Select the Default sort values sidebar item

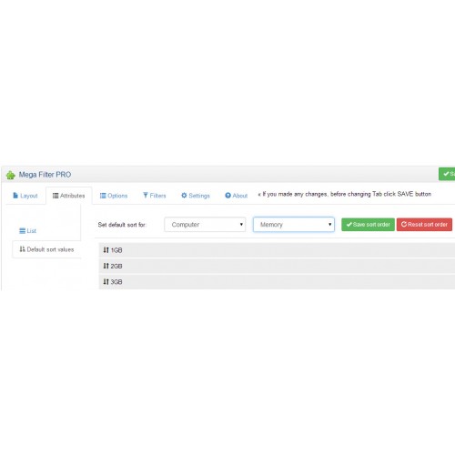point(46,249)
